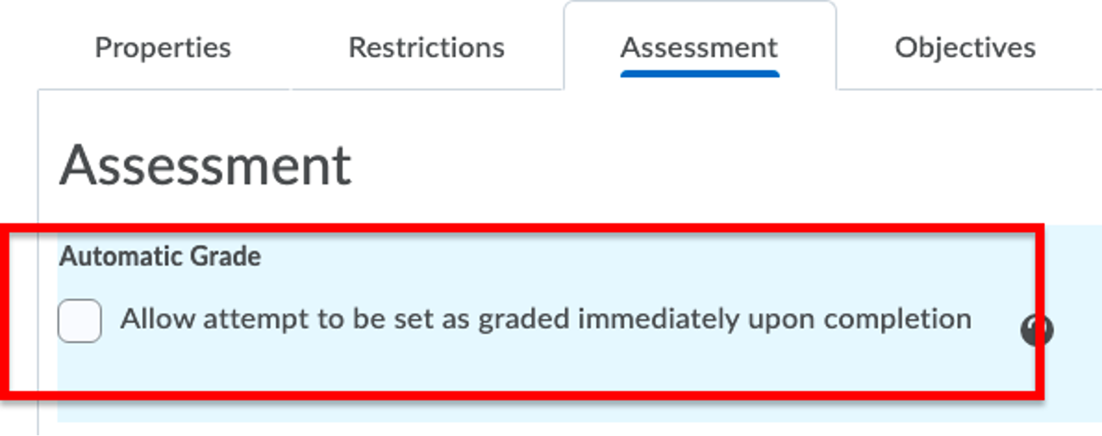Screen dimensions: 1102x436
Task: Enable 'Allow attempt to be set as graded immediately'
Action: [x=79, y=321]
